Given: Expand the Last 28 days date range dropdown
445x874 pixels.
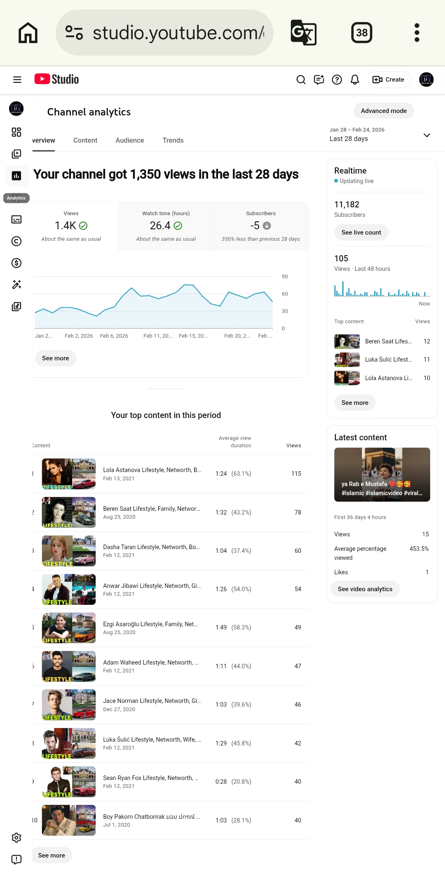Looking at the screenshot, I should 380,135.
